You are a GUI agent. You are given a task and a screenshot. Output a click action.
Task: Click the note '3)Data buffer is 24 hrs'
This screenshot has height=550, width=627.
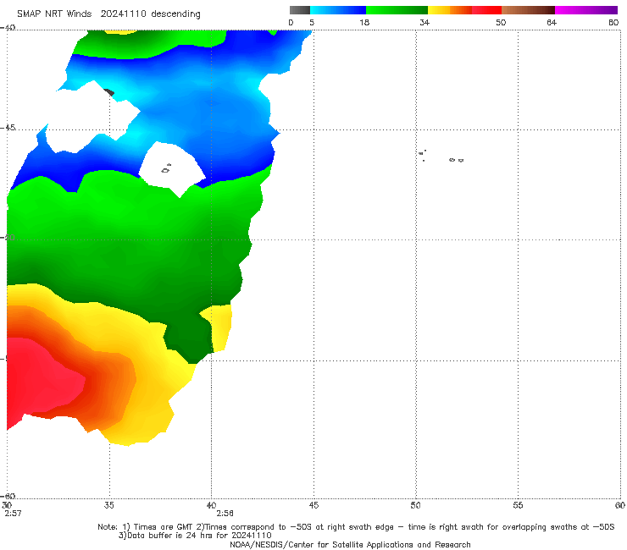click(x=195, y=536)
